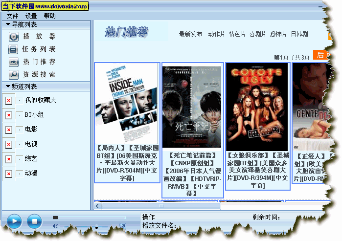Screen dimensions: 342x241
Task: Click the 第1页 /共3页 page indicator
Action: click(292, 58)
